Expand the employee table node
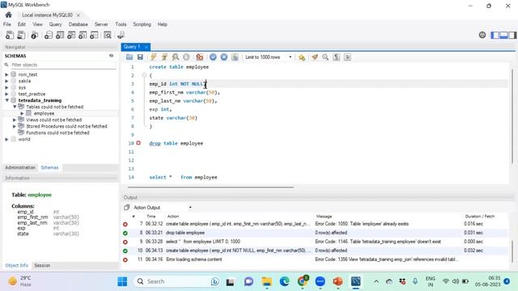 point(22,113)
